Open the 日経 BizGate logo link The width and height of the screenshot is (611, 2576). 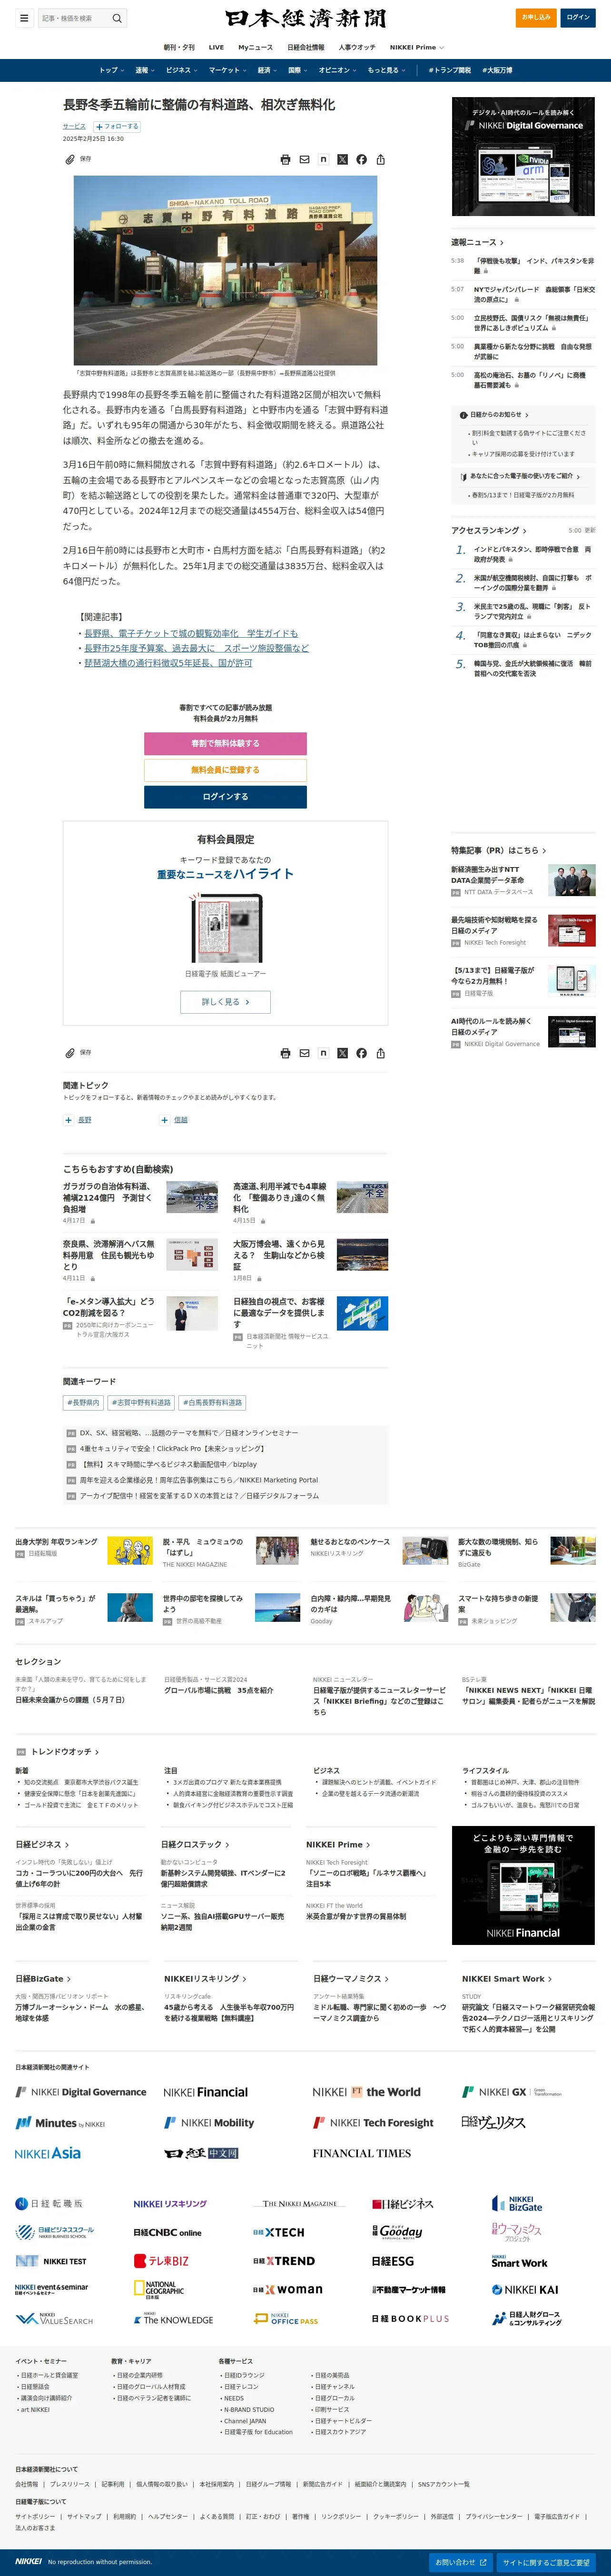[517, 2203]
